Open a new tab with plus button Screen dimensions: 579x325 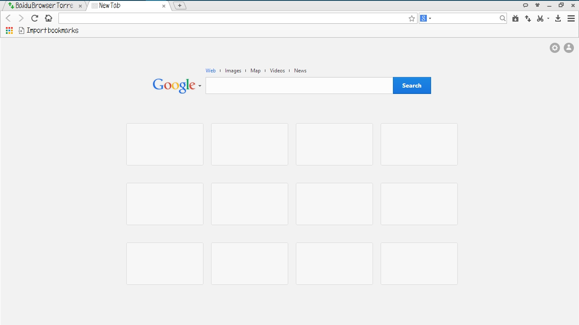[x=180, y=6]
